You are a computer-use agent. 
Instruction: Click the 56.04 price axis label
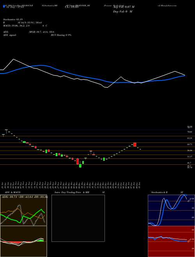point(190,150)
